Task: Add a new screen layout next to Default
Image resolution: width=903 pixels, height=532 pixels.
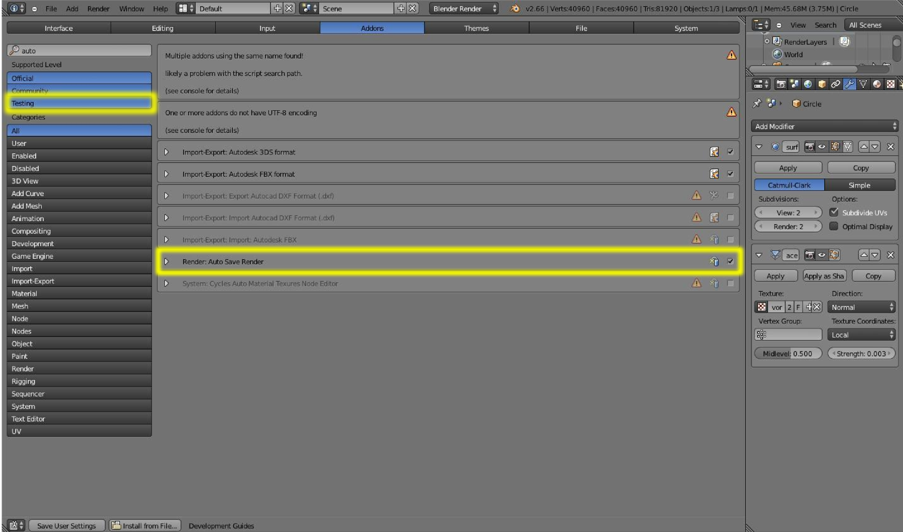Action: coord(277,9)
